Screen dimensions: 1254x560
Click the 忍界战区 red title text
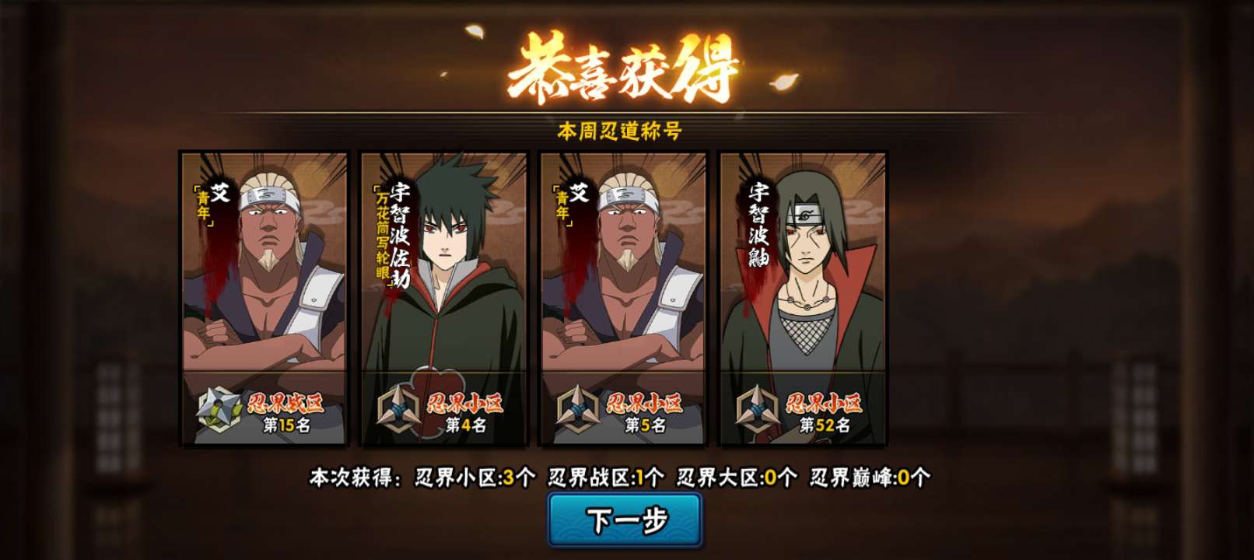(x=285, y=403)
